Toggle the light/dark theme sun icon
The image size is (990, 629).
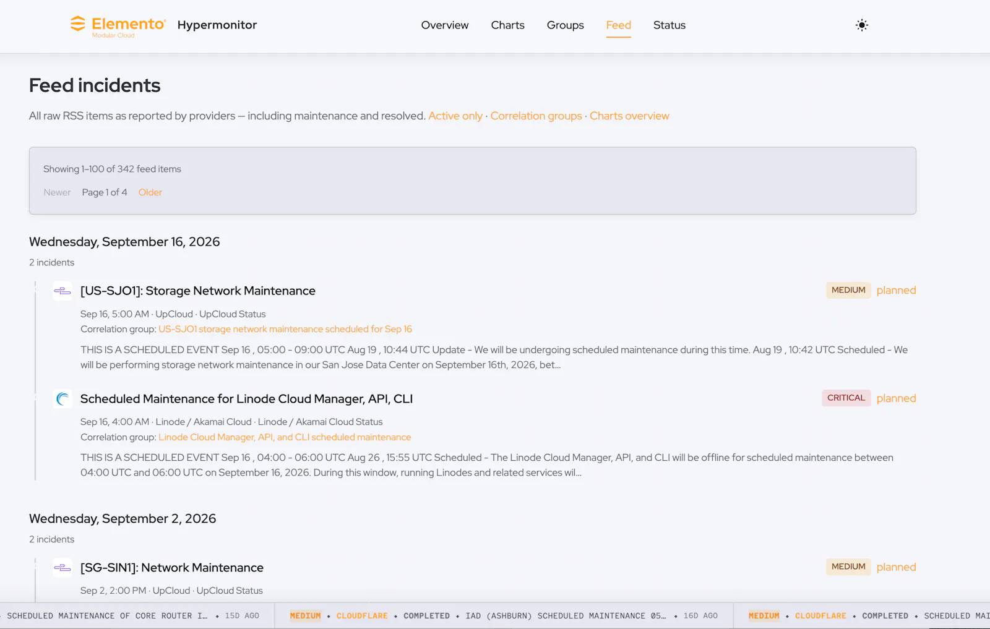pos(861,25)
